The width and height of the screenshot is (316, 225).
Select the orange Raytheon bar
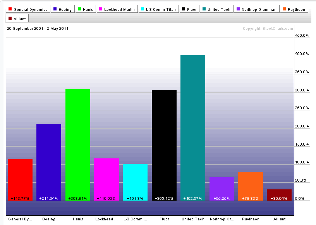point(250,186)
